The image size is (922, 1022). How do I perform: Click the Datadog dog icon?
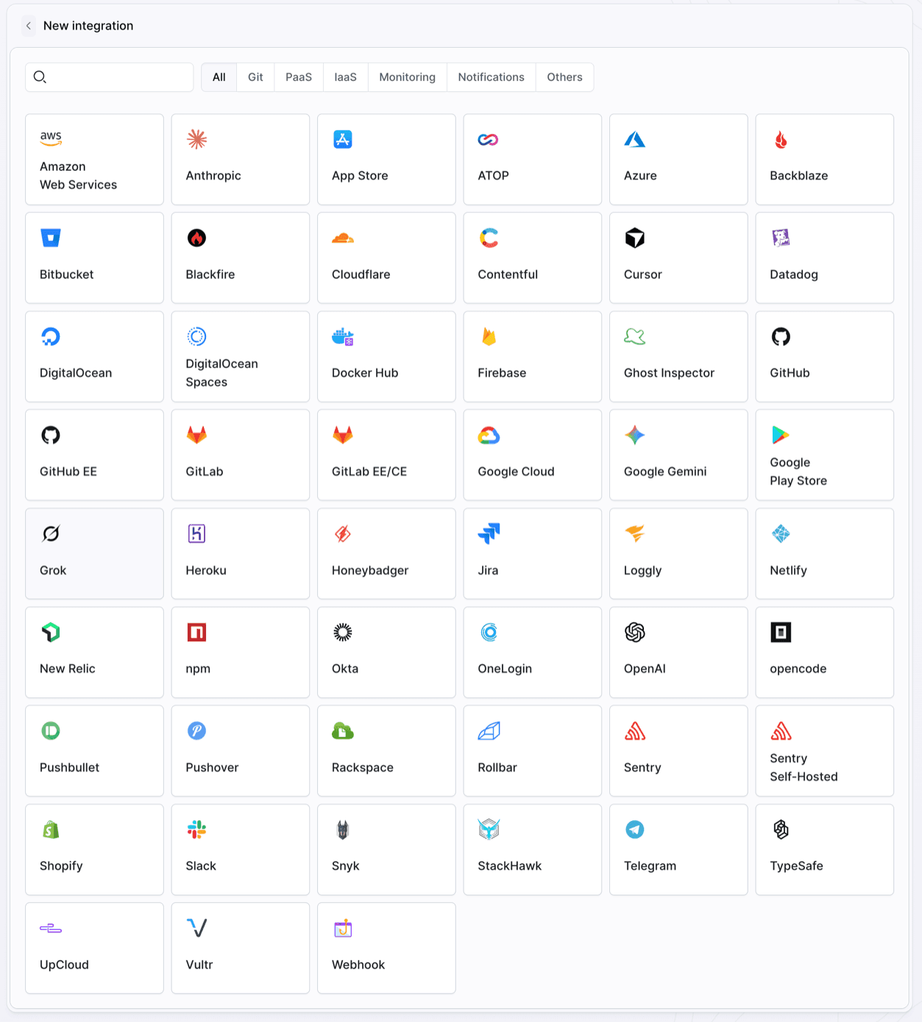(781, 238)
